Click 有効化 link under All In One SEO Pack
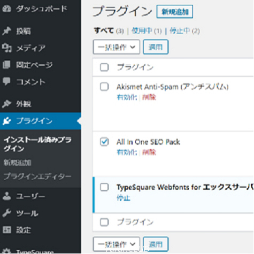Screen dimensions: 254x254 (127, 152)
